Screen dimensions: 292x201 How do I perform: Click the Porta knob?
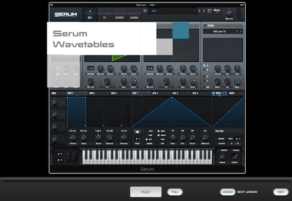point(222,157)
